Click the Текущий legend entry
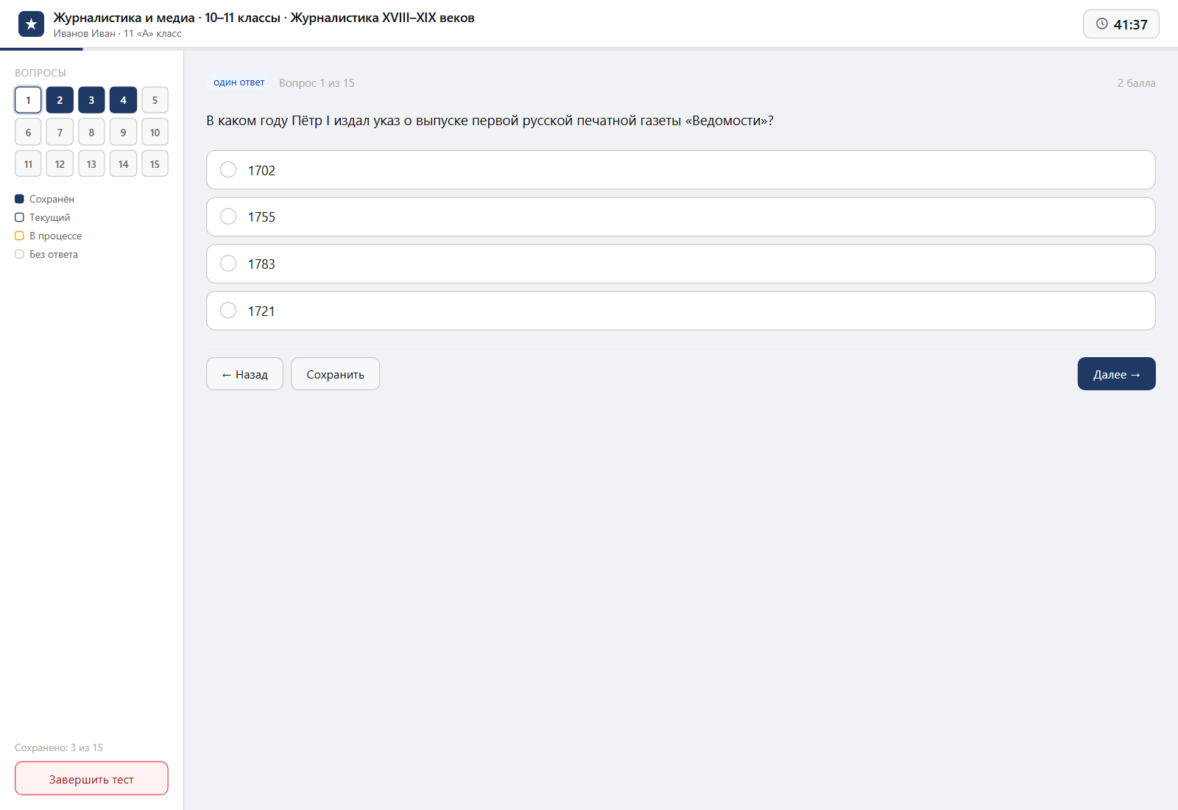This screenshot has width=1178, height=810. (43, 217)
